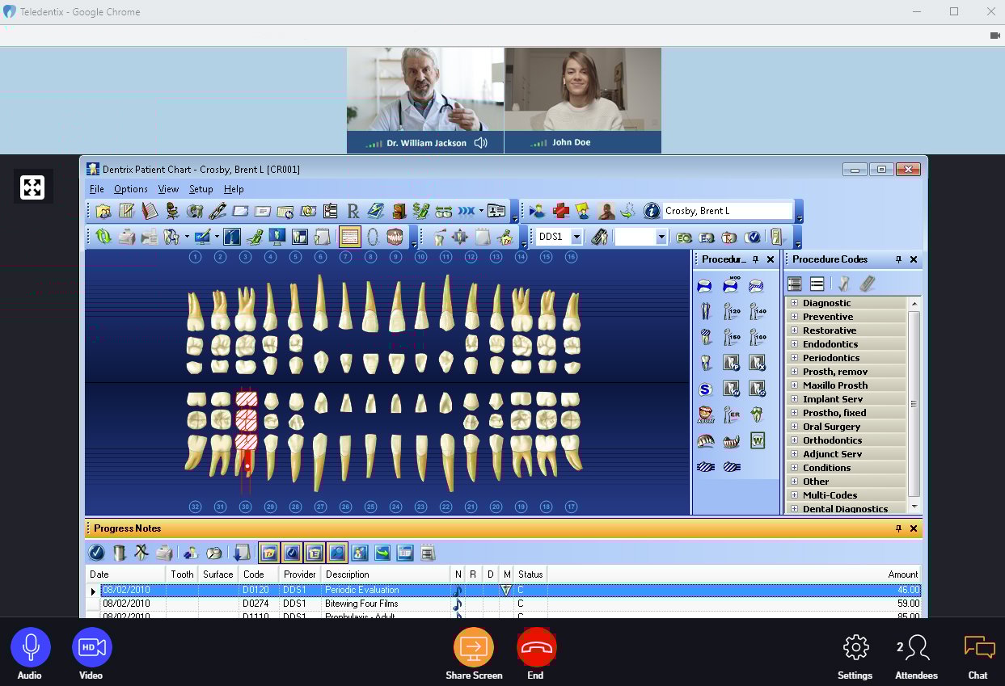This screenshot has width=1005, height=686.
Task: Refresh the patient chart view
Action: click(x=103, y=236)
